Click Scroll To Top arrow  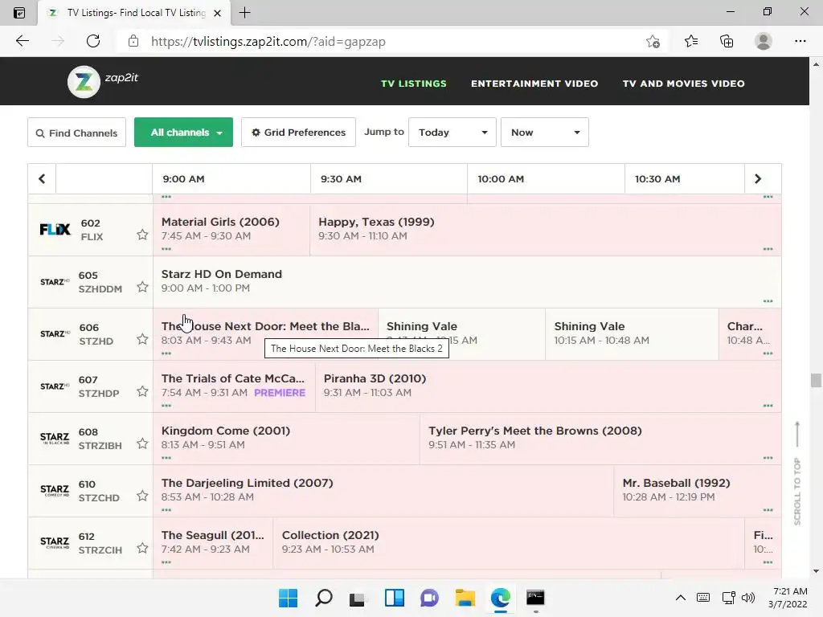[x=797, y=435]
